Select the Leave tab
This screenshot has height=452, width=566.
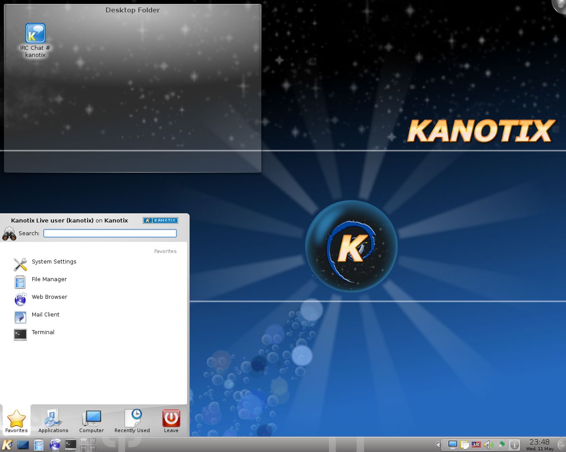(x=171, y=421)
